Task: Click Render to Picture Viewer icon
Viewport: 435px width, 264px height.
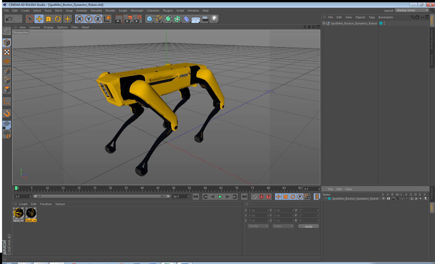Action: pos(128,19)
